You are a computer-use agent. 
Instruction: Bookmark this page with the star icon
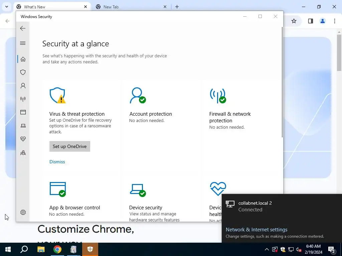(294, 21)
